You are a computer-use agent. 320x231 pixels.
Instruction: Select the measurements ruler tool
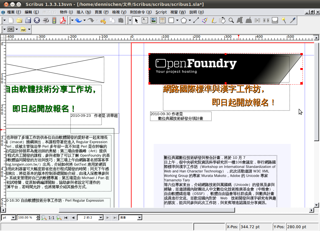click(275, 20)
